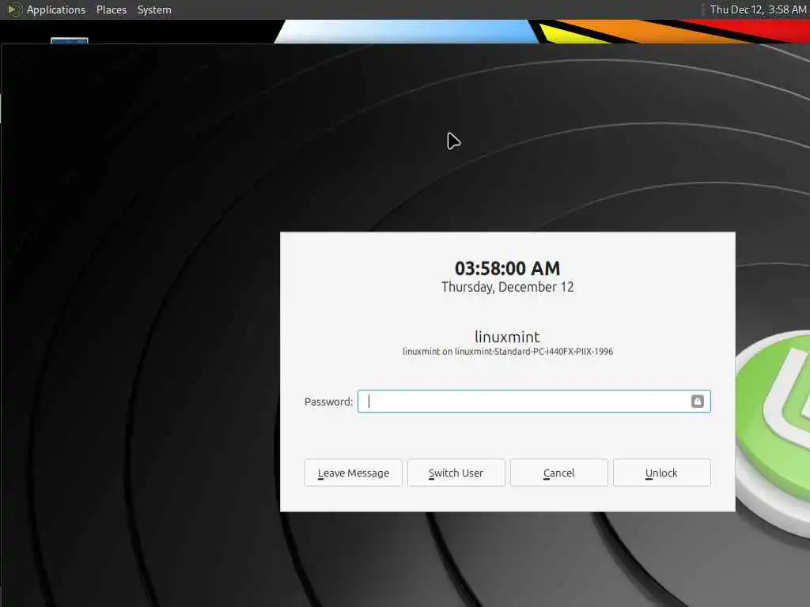The height and width of the screenshot is (607, 810).
Task: Click the Leave Message button
Action: click(354, 473)
